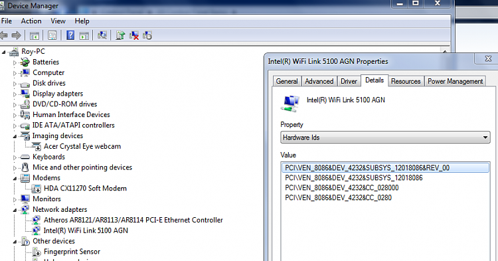Click the Acer Crystal Eye webcam icon
The height and width of the screenshot is (261, 498).
pyautogui.click(x=37, y=146)
